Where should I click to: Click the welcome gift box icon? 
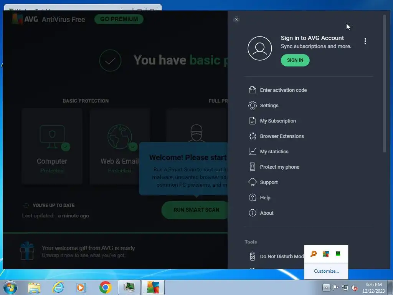tap(27, 251)
